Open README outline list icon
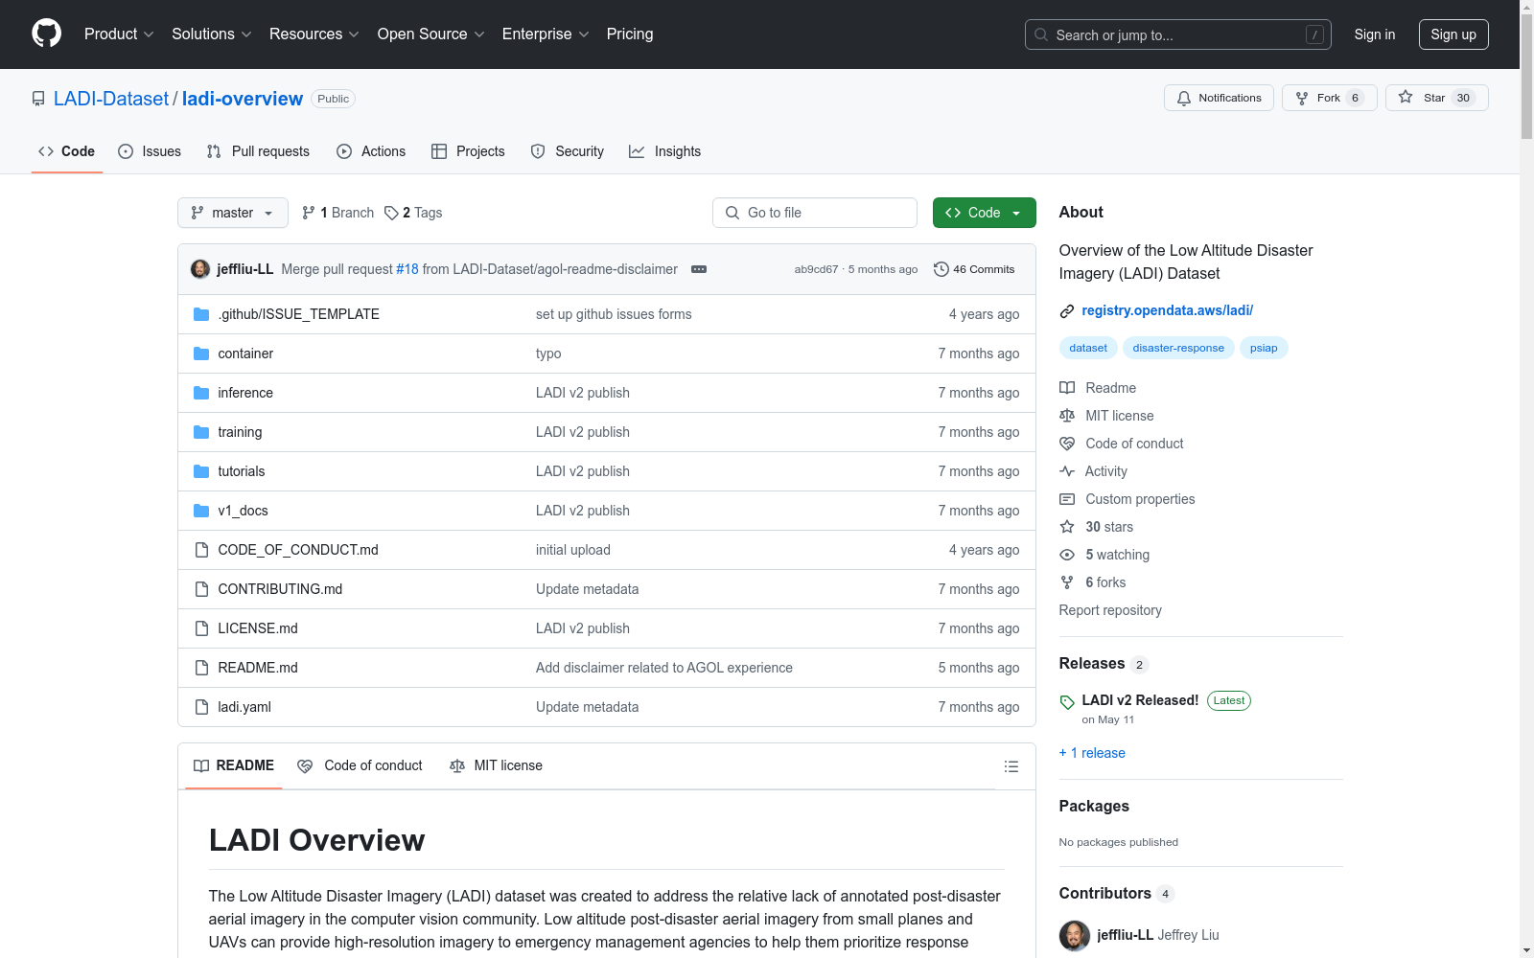The image size is (1534, 958). (1011, 766)
